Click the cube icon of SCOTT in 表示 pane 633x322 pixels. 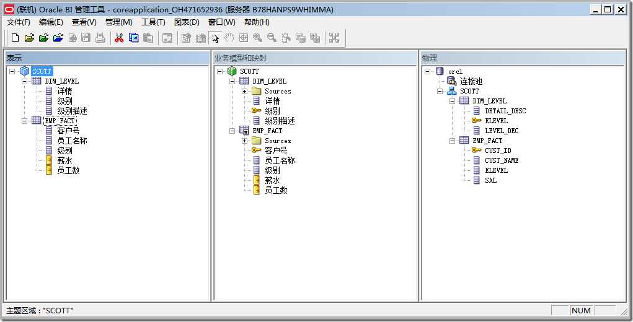click(x=24, y=71)
